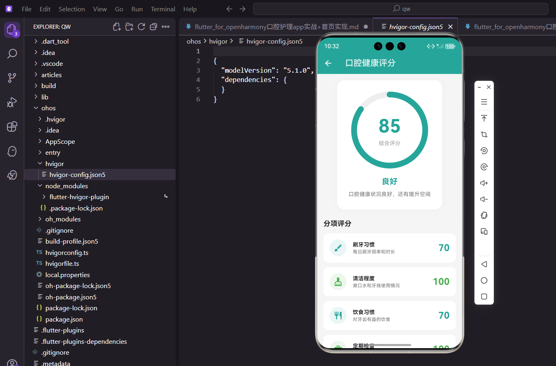
Task: Open hvigorconfig.ts in the tree
Action: pos(100,252)
